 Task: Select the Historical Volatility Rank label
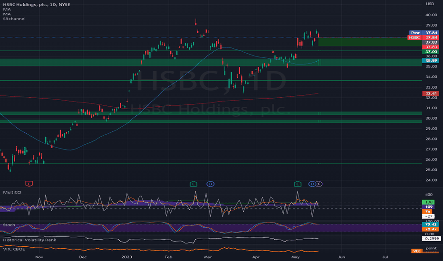point(29,240)
